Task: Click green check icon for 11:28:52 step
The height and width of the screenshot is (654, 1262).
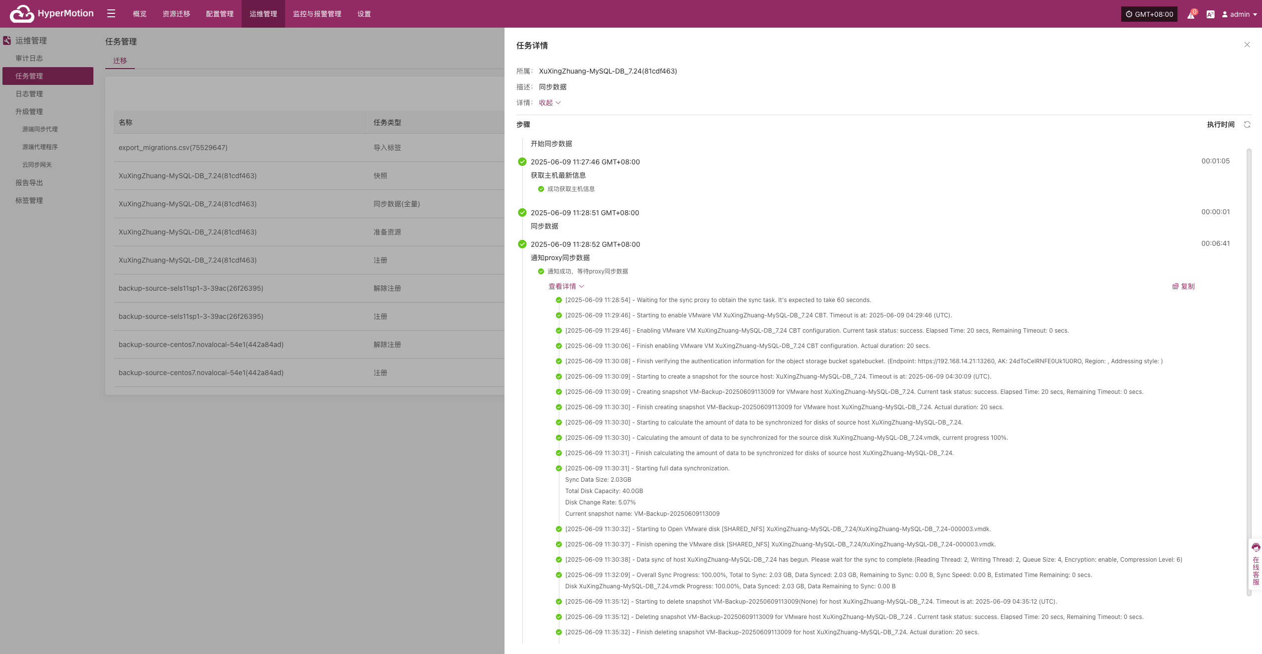Action: pyautogui.click(x=522, y=244)
